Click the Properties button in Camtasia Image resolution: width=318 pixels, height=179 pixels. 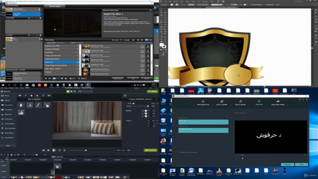(x=150, y=150)
